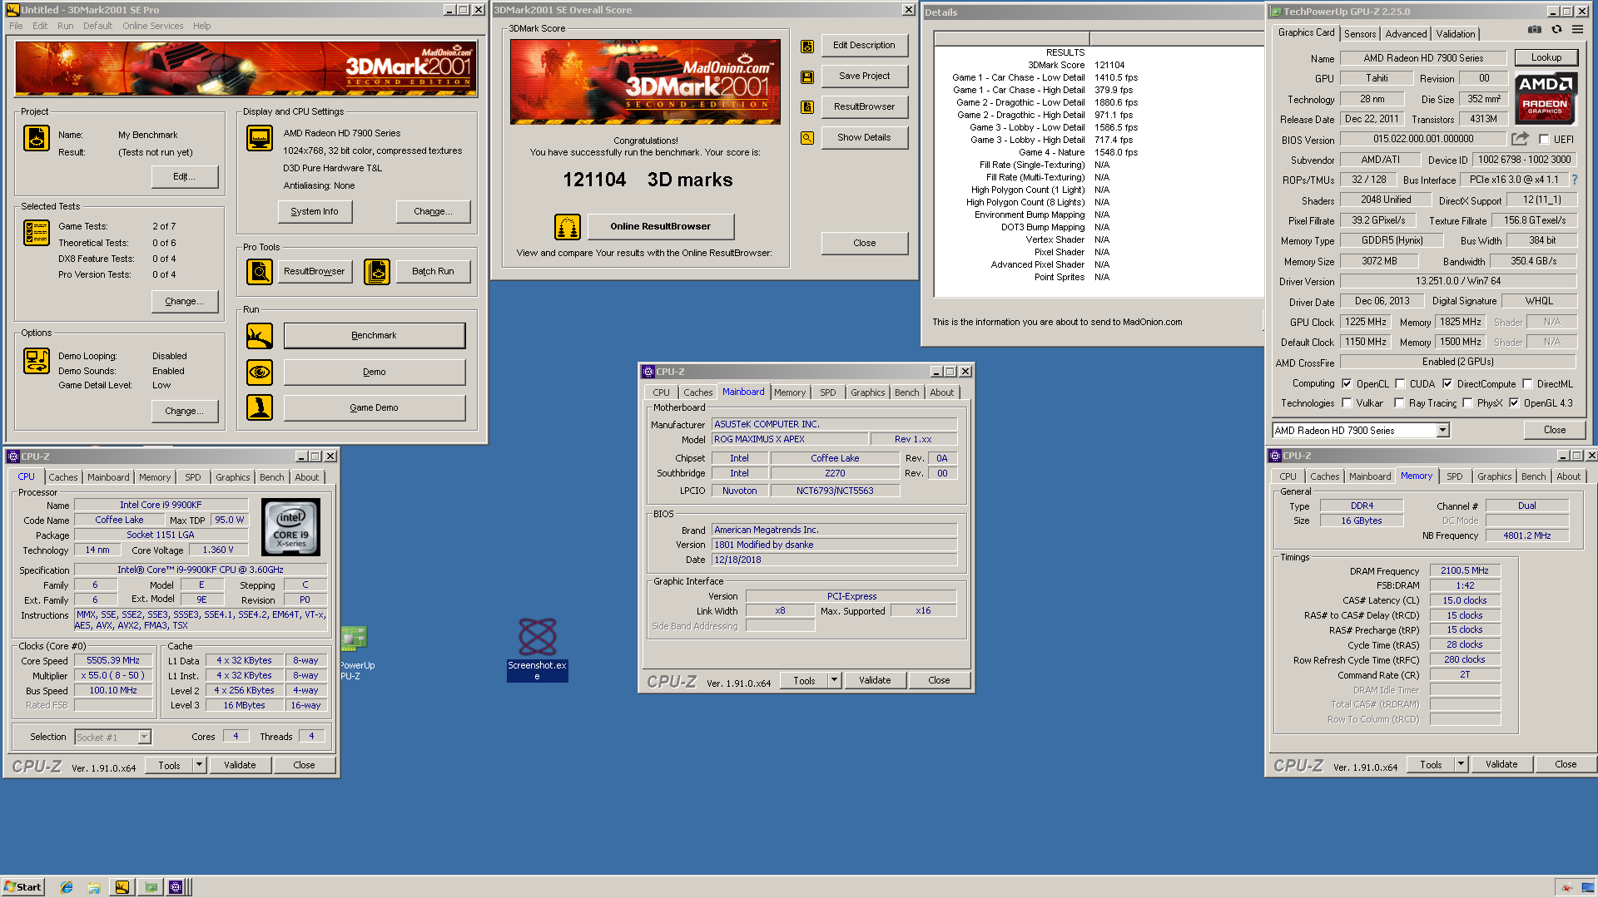The image size is (1598, 898).
Task: Toggle the Ray Tracing checkbox in GPU-Z
Action: point(1400,403)
